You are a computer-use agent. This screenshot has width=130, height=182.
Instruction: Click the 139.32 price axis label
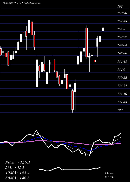[122, 77]
